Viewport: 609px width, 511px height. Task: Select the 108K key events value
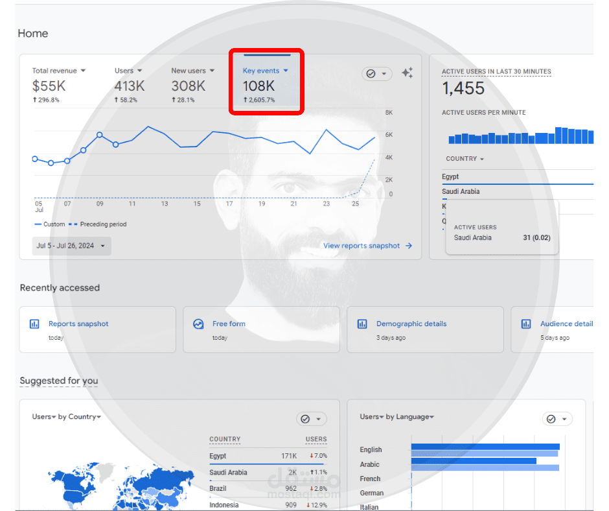point(259,86)
